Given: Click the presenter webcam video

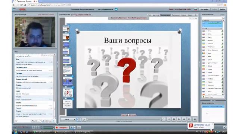Looking at the screenshot, I should pos(35,32).
